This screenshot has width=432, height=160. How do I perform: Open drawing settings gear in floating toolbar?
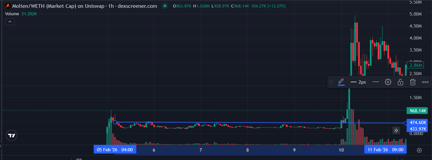[x=388, y=82]
